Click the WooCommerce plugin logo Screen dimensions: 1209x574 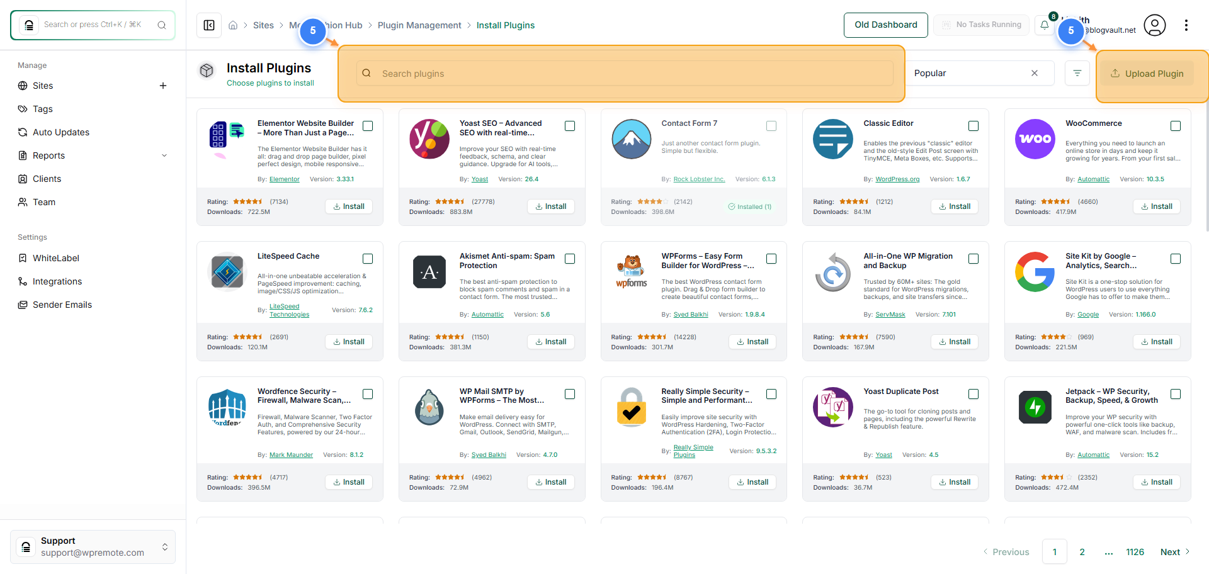tap(1035, 139)
